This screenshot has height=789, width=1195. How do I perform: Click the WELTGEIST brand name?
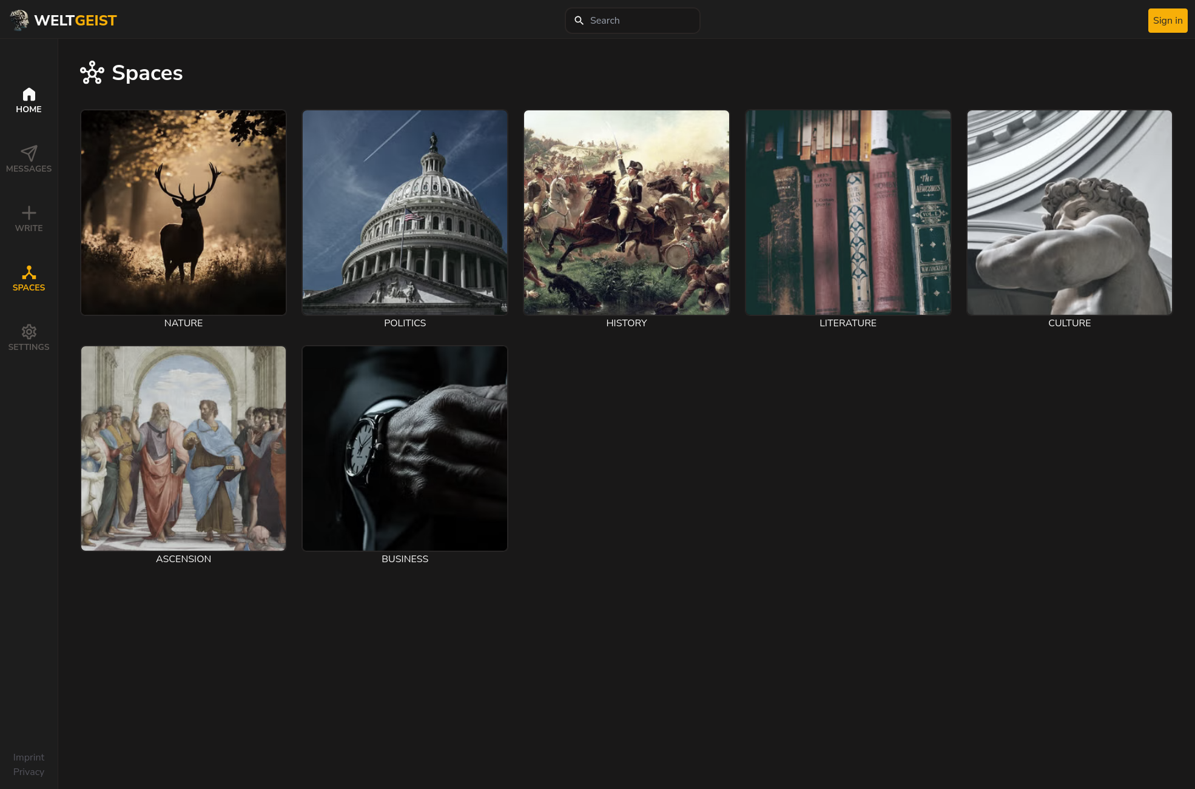[x=75, y=21]
